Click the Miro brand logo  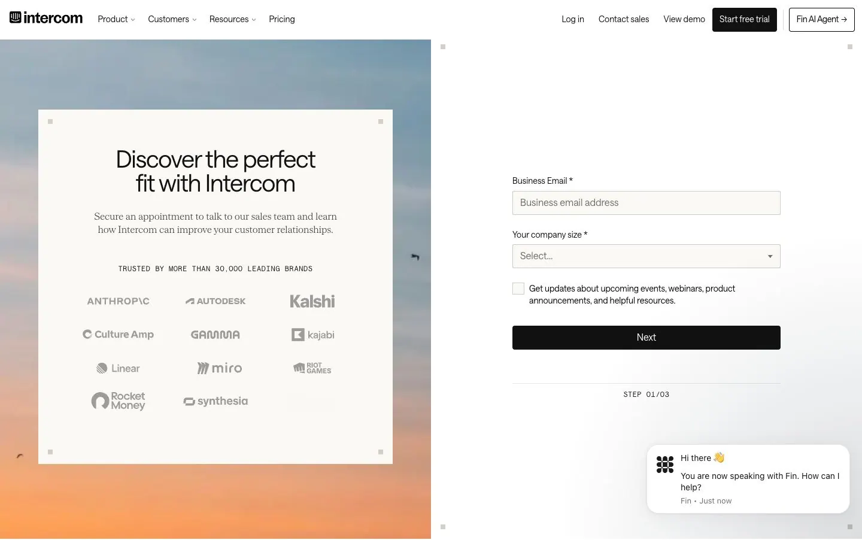pyautogui.click(x=220, y=368)
